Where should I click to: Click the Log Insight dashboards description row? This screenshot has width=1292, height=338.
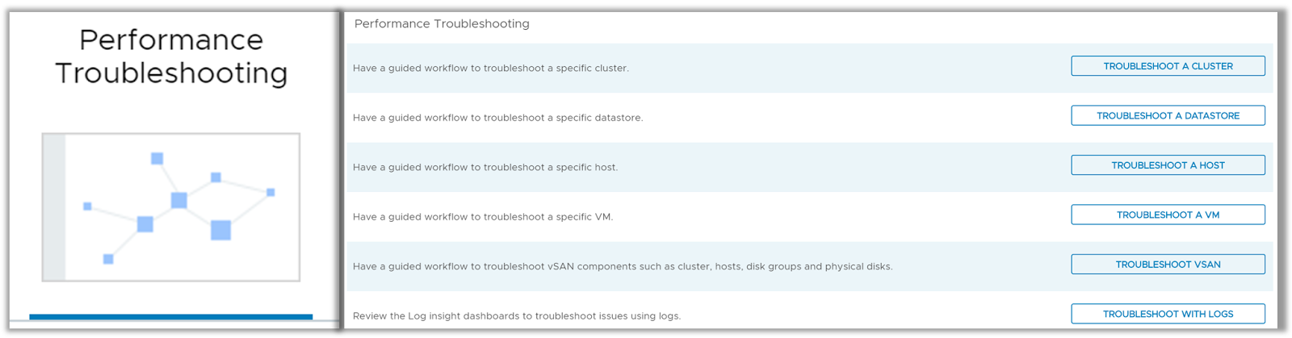pyautogui.click(x=517, y=316)
